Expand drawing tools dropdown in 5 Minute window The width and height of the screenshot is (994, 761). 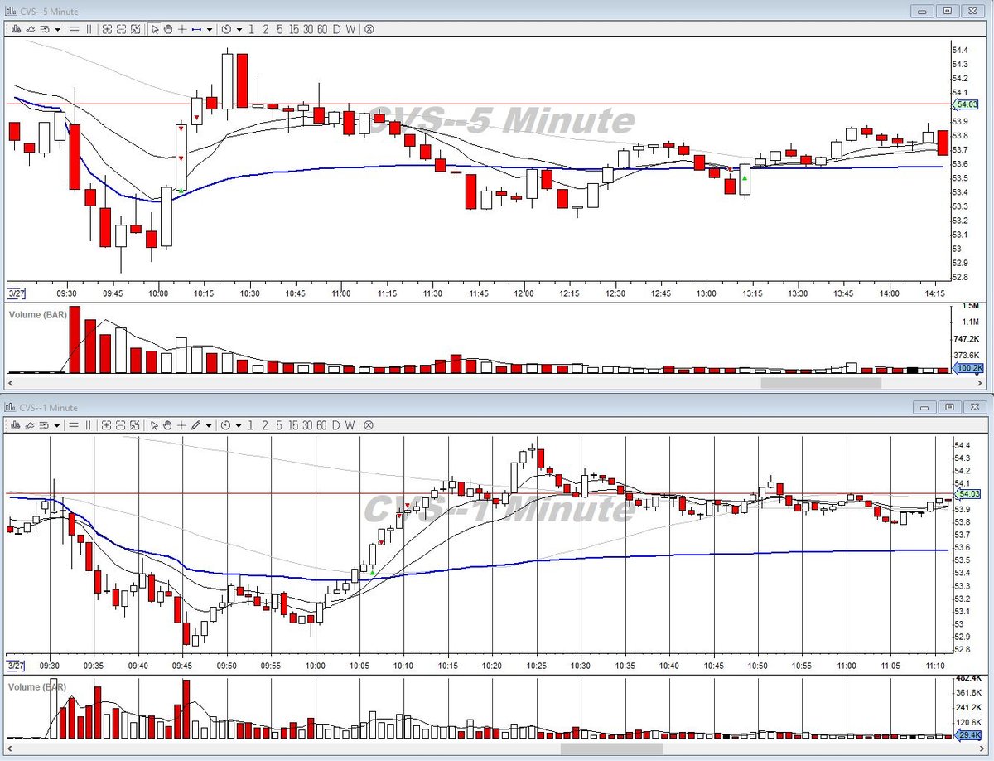(210, 29)
